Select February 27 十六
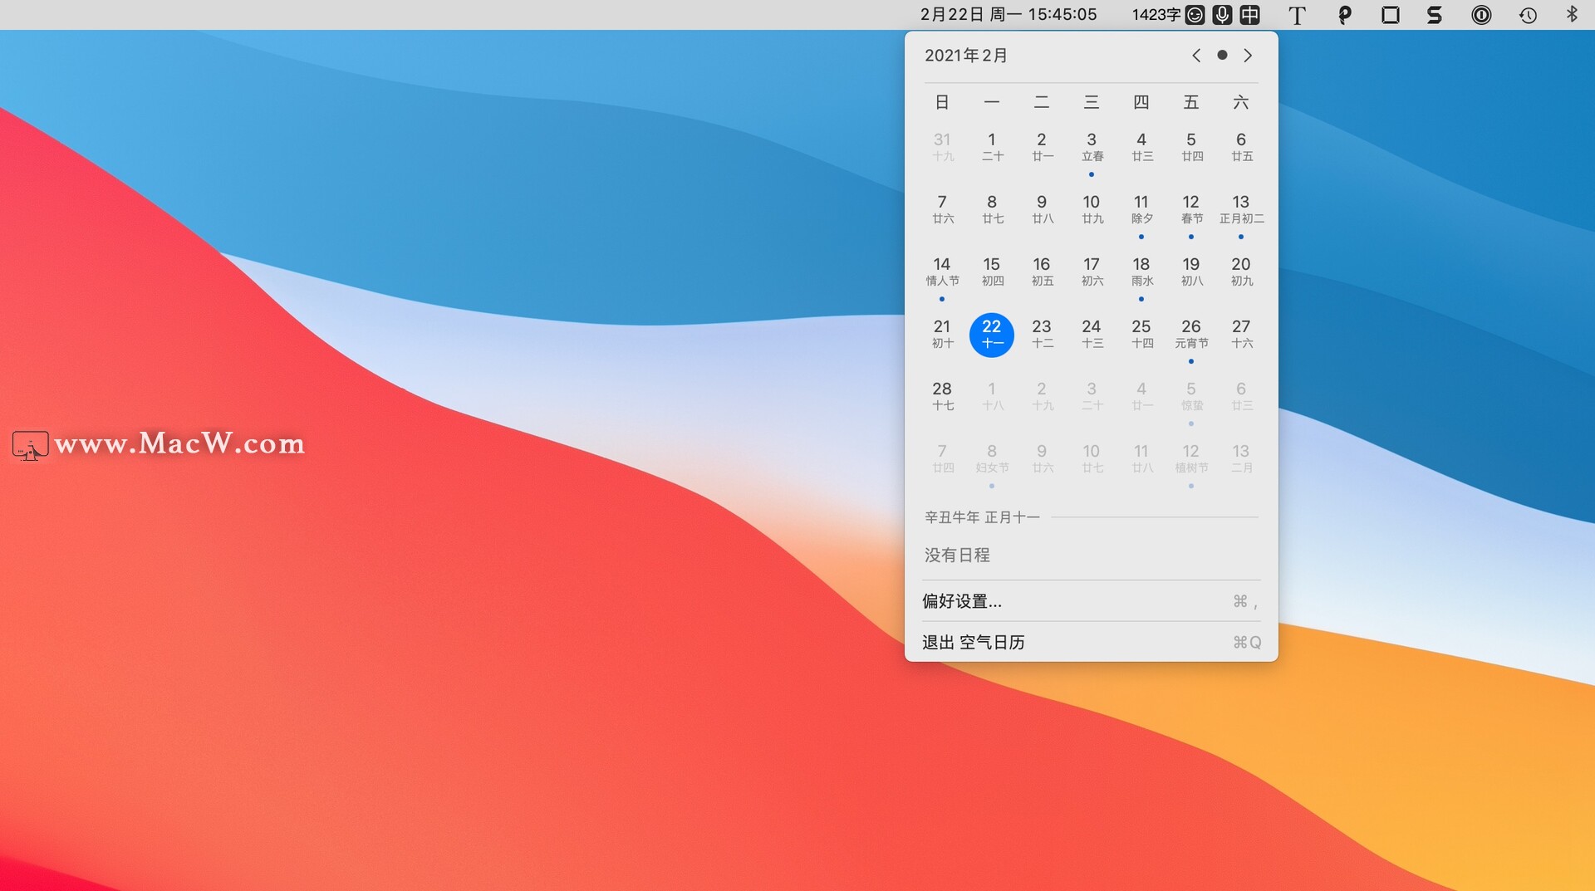This screenshot has height=891, width=1595. coord(1241,335)
